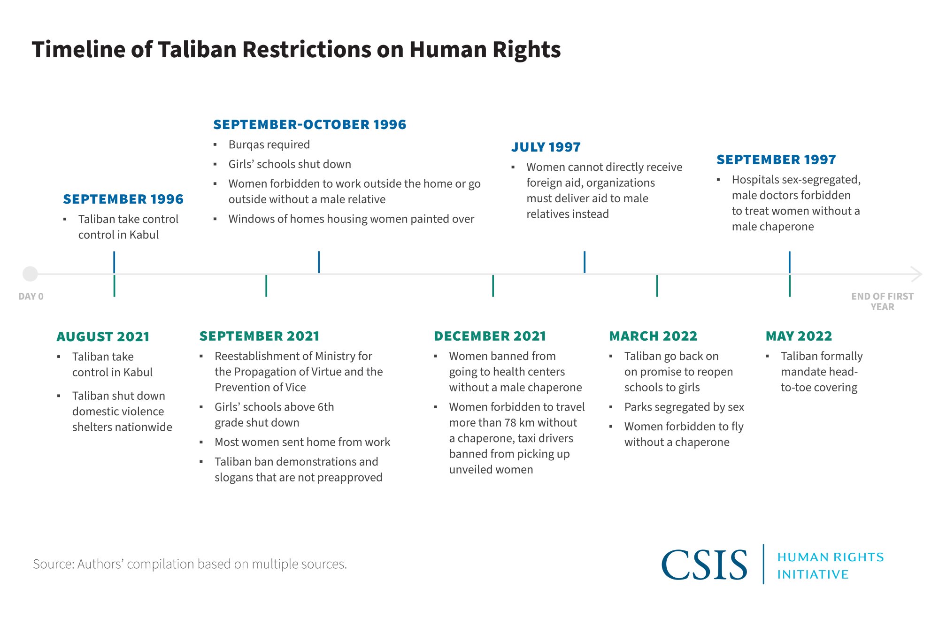Screen dimensions: 939x618
Task: Click the September-October 1996 heading
Action: pyautogui.click(x=309, y=124)
